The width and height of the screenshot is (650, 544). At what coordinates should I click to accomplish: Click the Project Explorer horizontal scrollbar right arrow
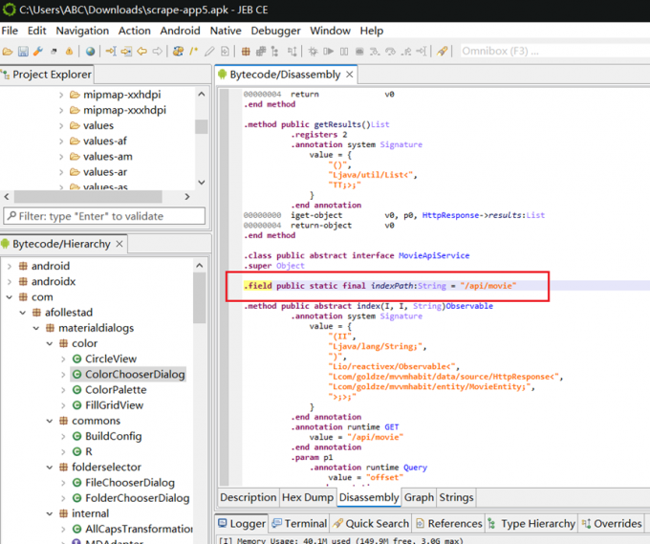[187, 197]
